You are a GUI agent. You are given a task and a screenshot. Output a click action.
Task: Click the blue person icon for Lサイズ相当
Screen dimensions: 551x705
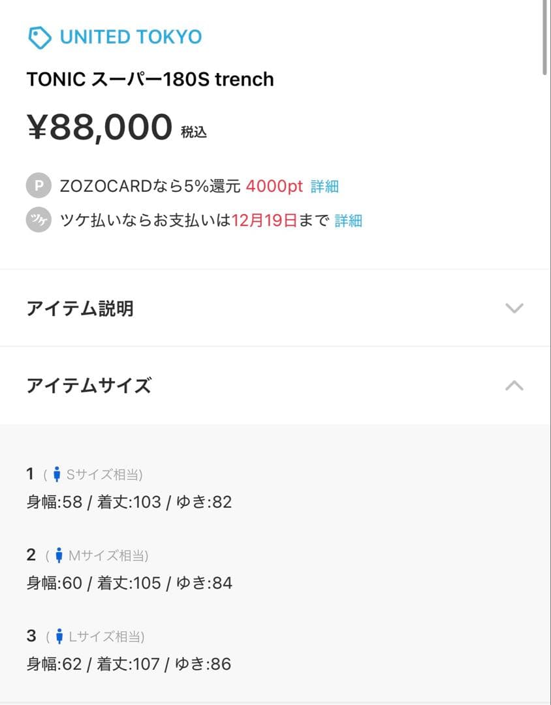[59, 636]
